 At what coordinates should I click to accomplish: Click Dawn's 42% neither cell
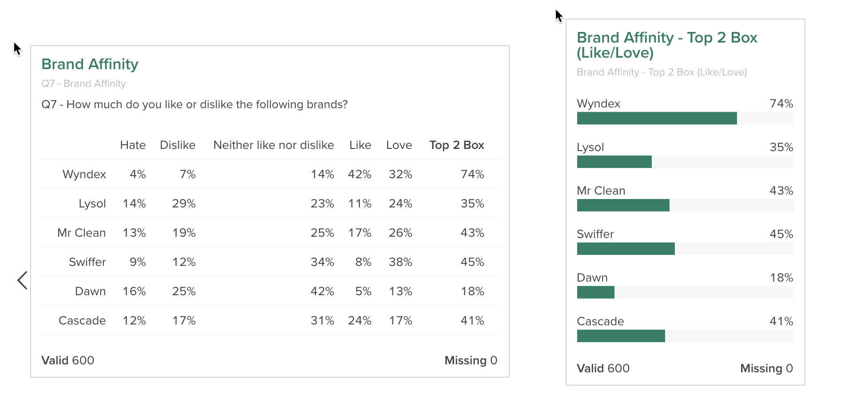[322, 291]
